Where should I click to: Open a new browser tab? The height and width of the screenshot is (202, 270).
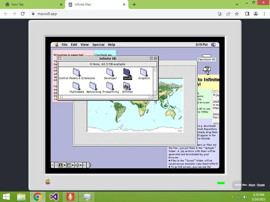coord(134,4)
